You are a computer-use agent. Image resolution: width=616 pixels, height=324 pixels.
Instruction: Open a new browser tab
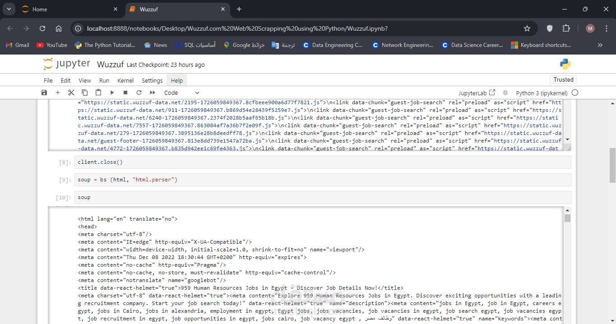click(239, 9)
